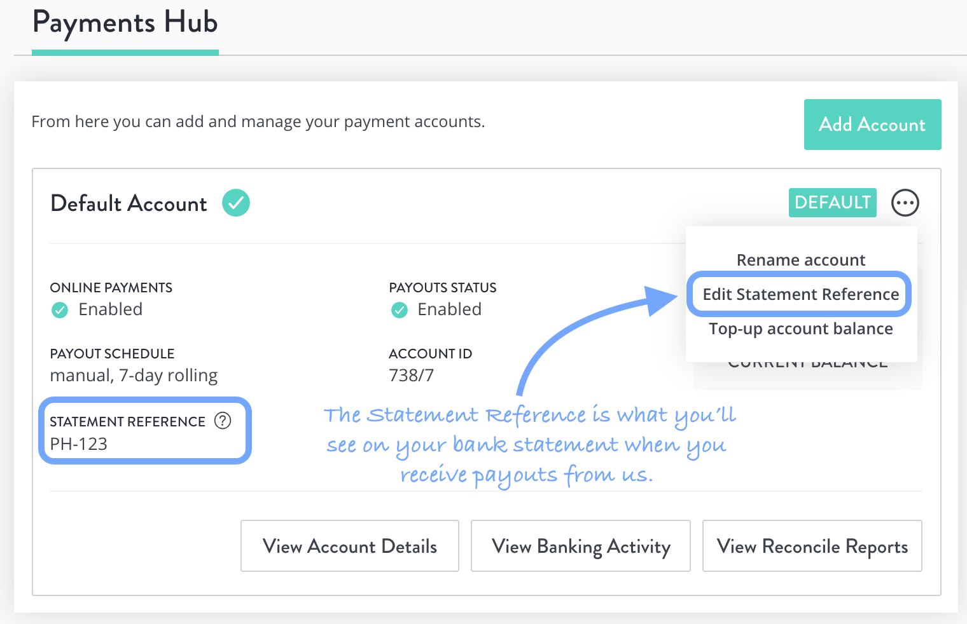Open View Banking Activity
Viewport: 967px width, 624px height.
tap(581, 546)
